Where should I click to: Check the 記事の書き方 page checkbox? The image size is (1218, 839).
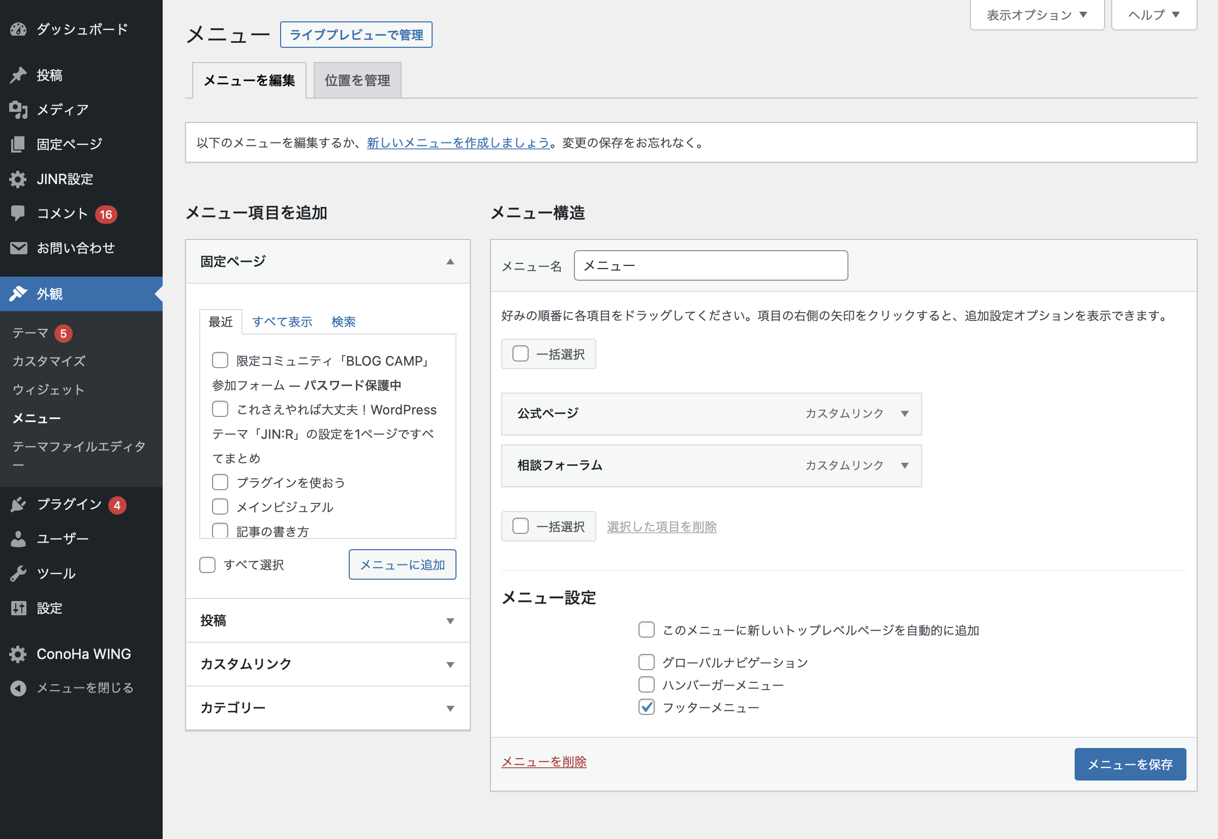(220, 530)
